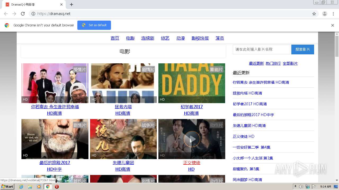Click the 你若离去 余生谁许我幸福 title link

pos(55,107)
